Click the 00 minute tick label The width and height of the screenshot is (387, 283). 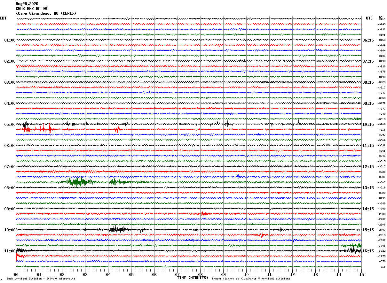(16, 274)
